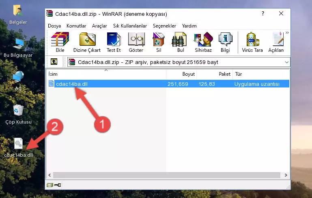Go up one folder level
Image resolution: width=312 pixels, height=198 pixels.
(x=54, y=62)
